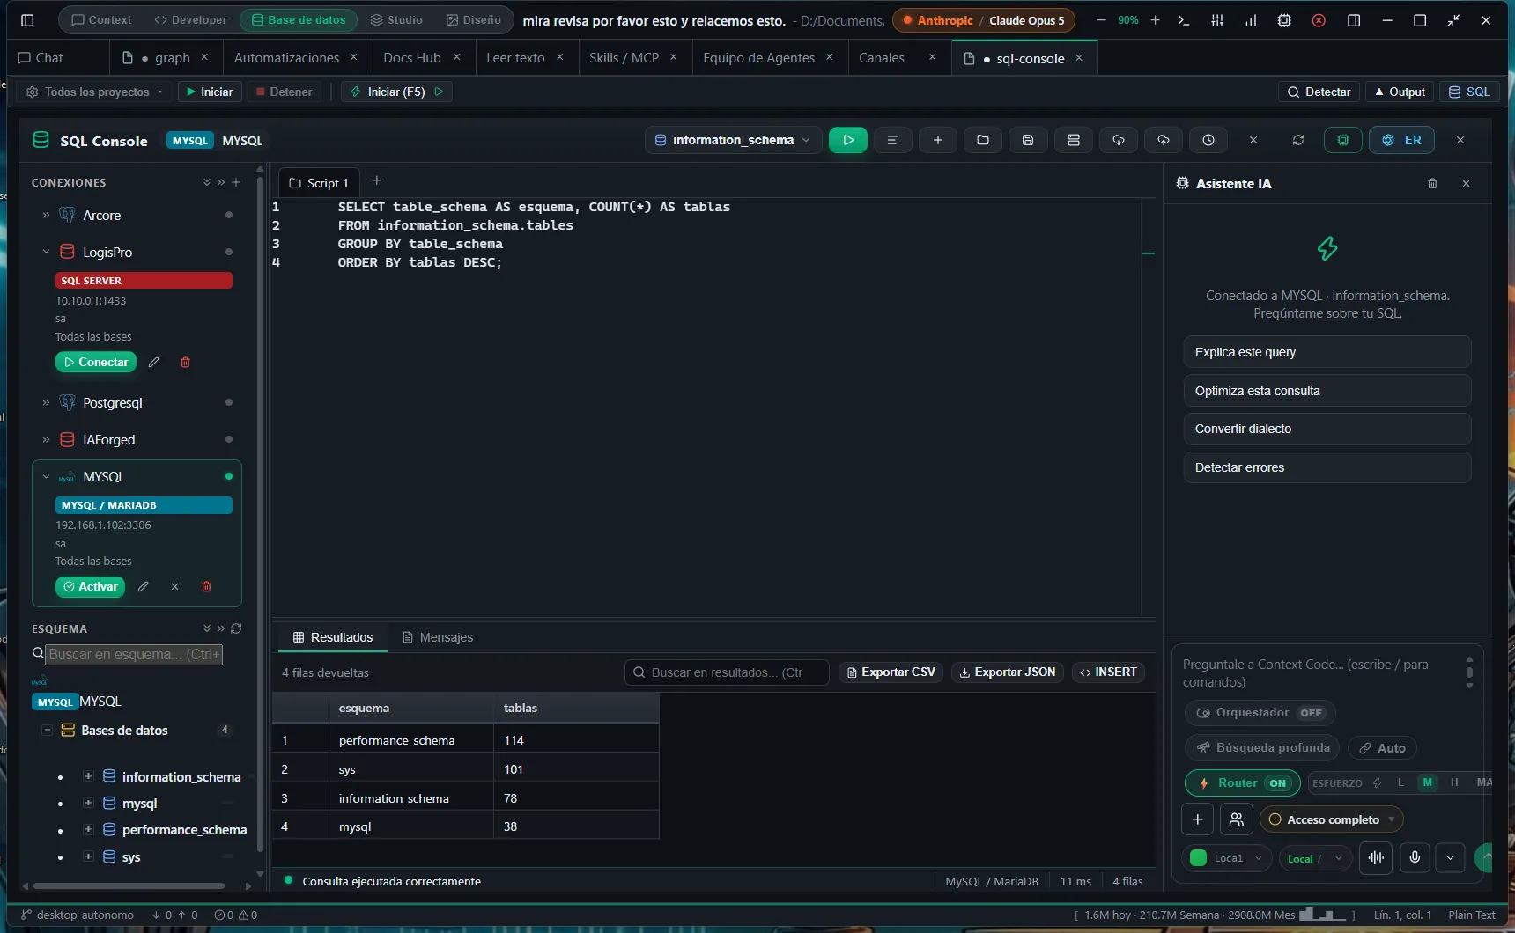Click the Exportar CSV button

891,672
